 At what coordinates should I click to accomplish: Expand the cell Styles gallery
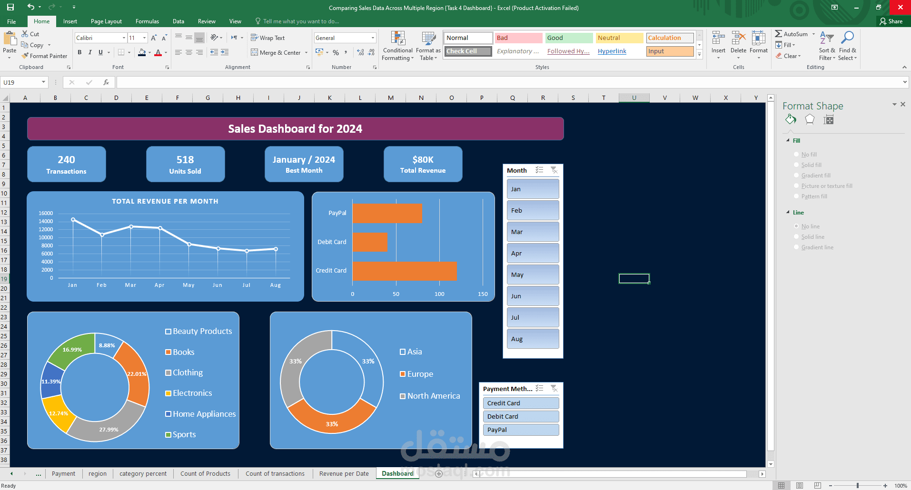pos(699,55)
